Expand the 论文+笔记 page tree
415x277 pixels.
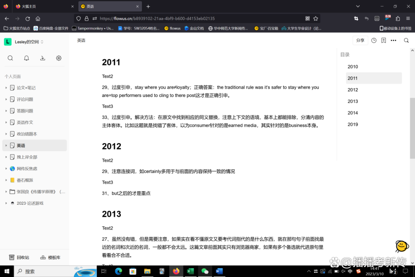[6, 88]
